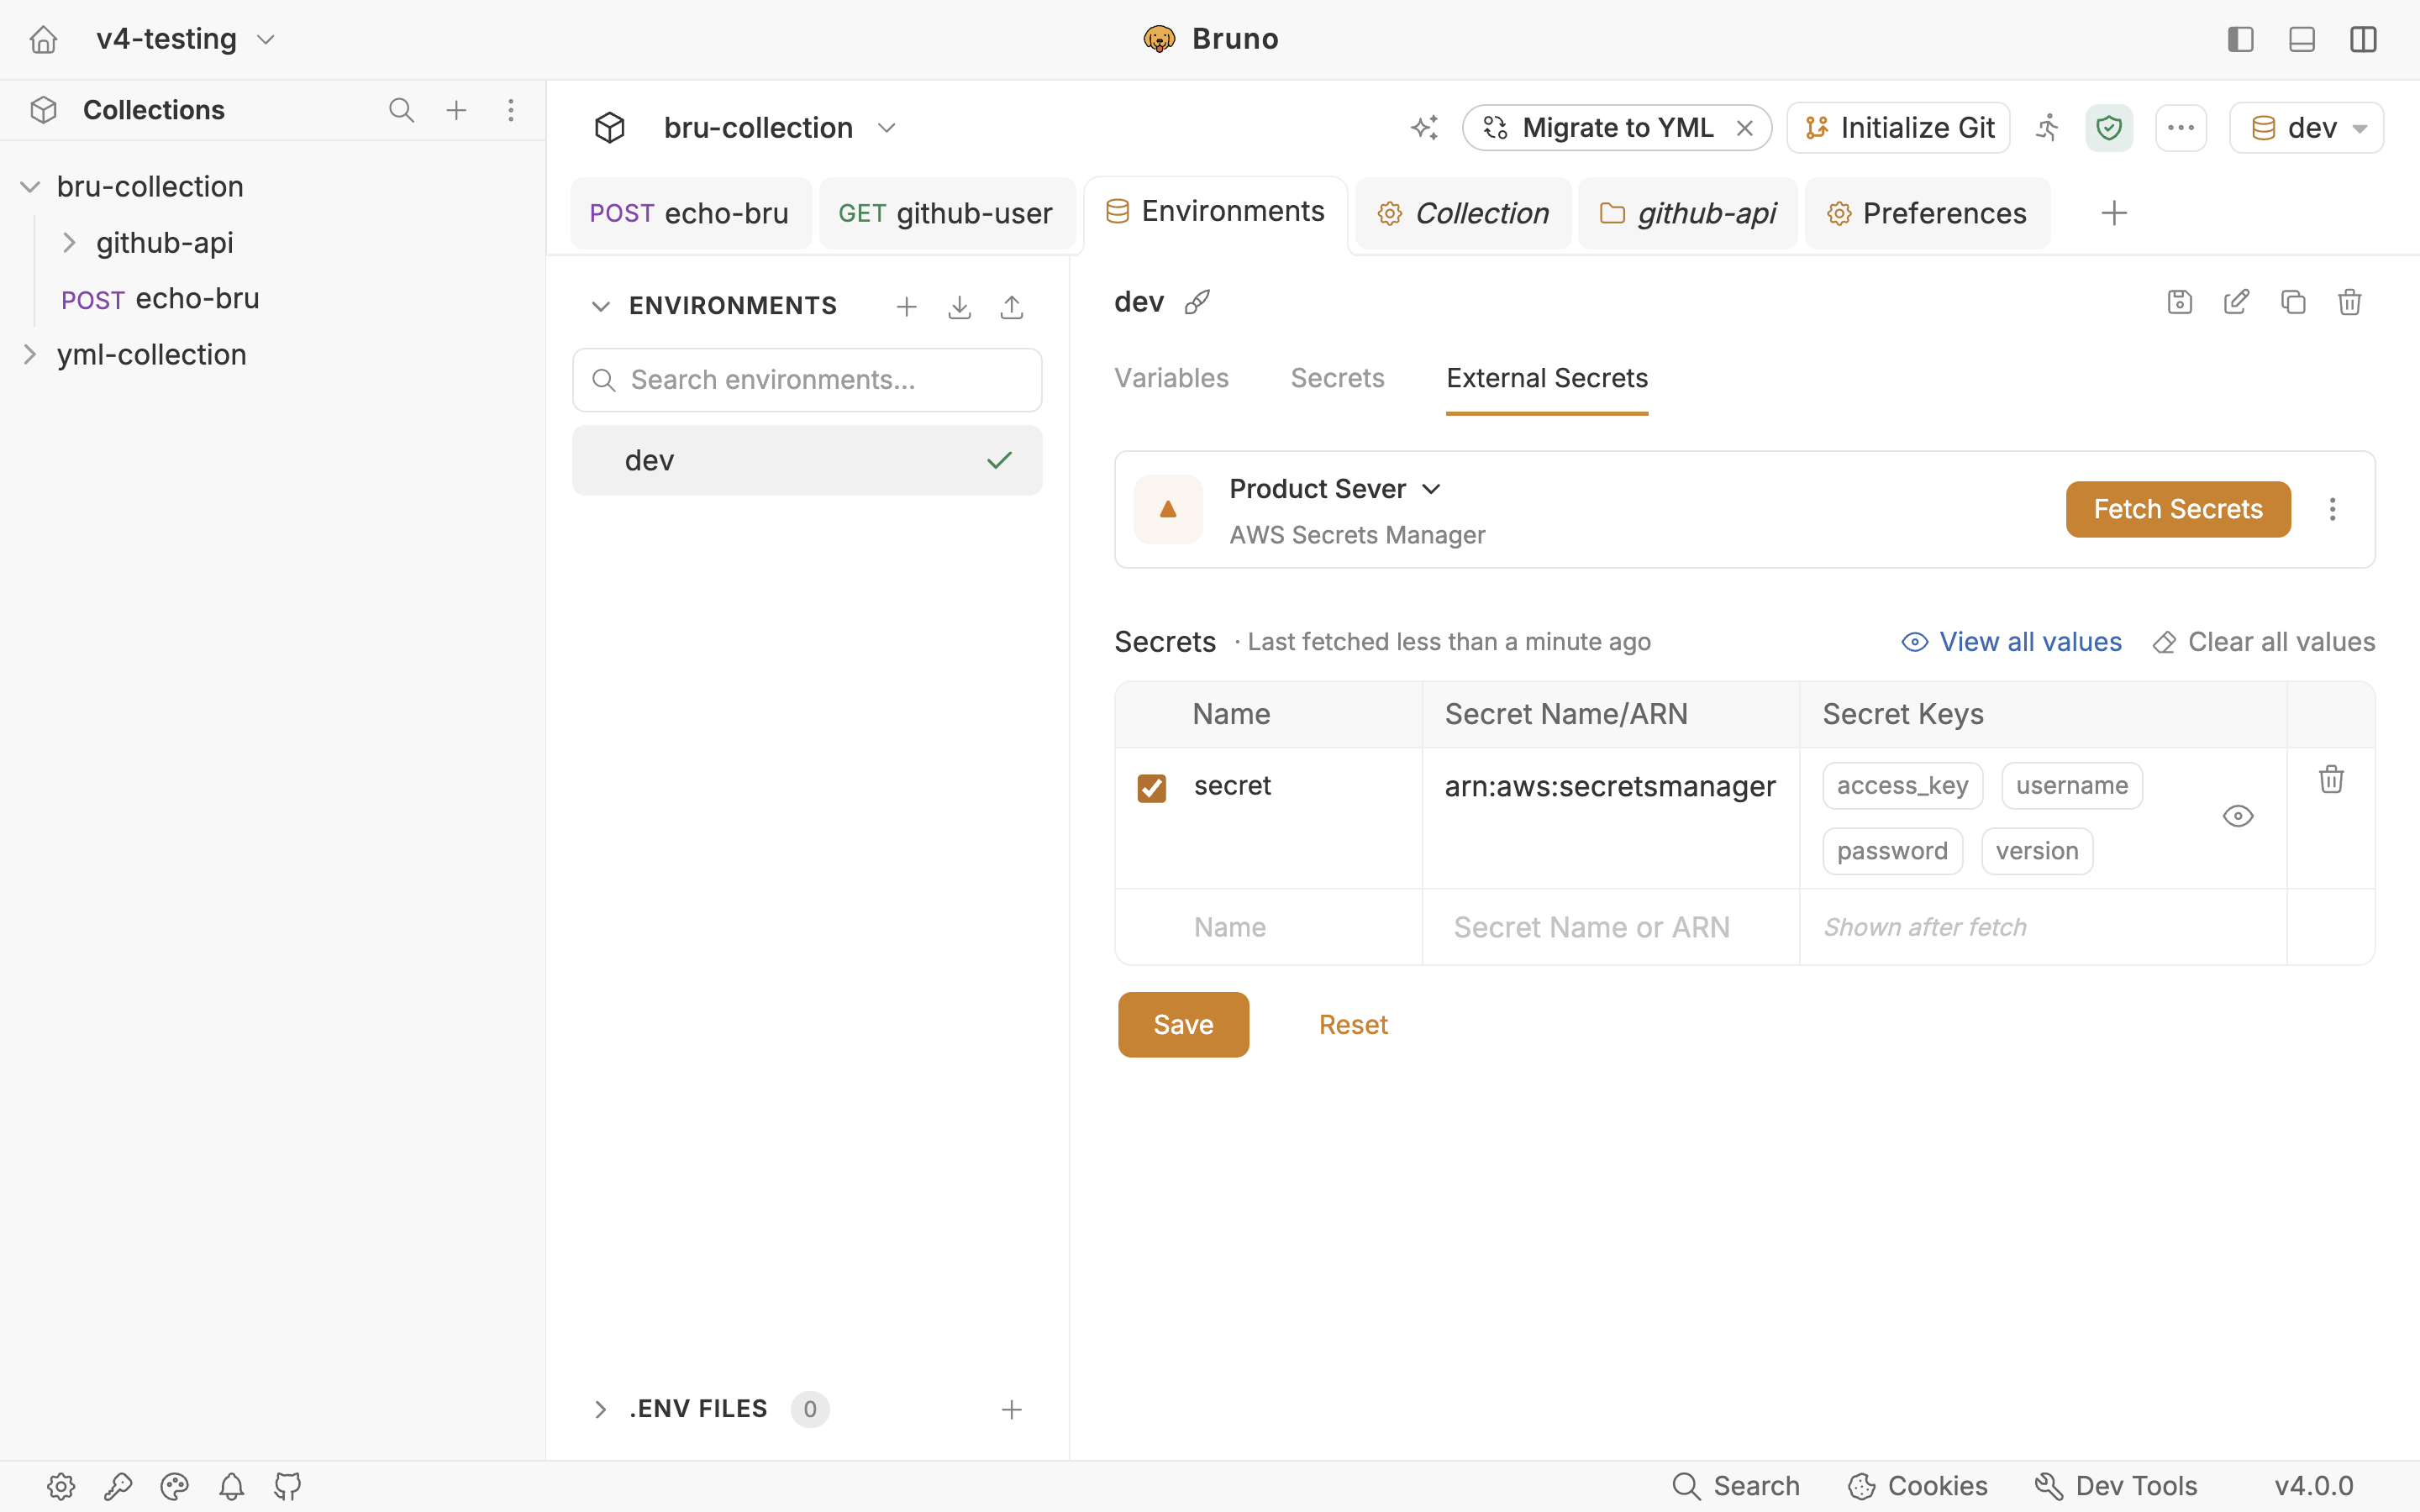Click the rename pencil icon beside dev

tap(1198, 302)
